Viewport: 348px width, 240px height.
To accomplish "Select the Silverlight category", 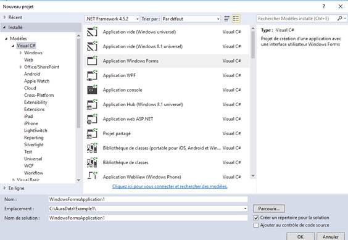I will click(34, 145).
